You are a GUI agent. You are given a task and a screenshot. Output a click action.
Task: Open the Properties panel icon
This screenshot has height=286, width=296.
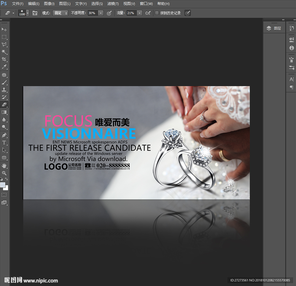point(291,40)
